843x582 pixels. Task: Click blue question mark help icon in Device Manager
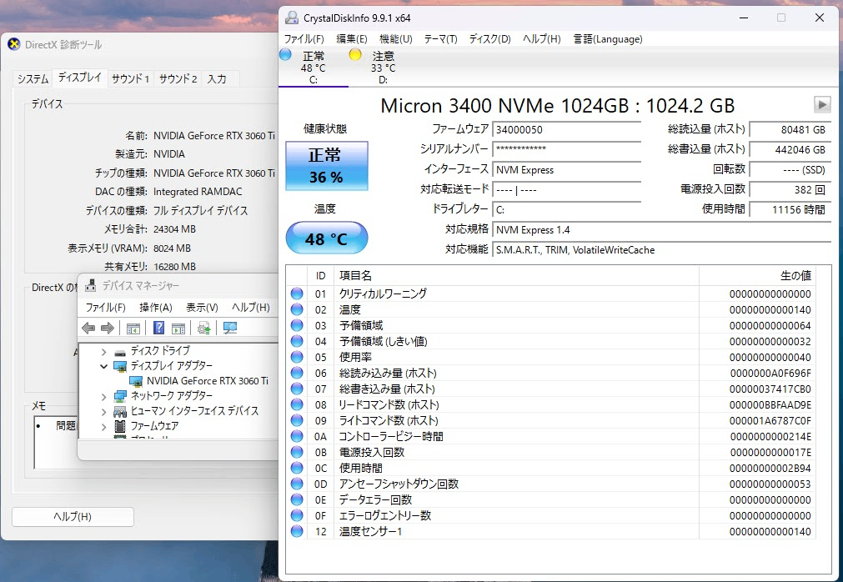(x=158, y=328)
